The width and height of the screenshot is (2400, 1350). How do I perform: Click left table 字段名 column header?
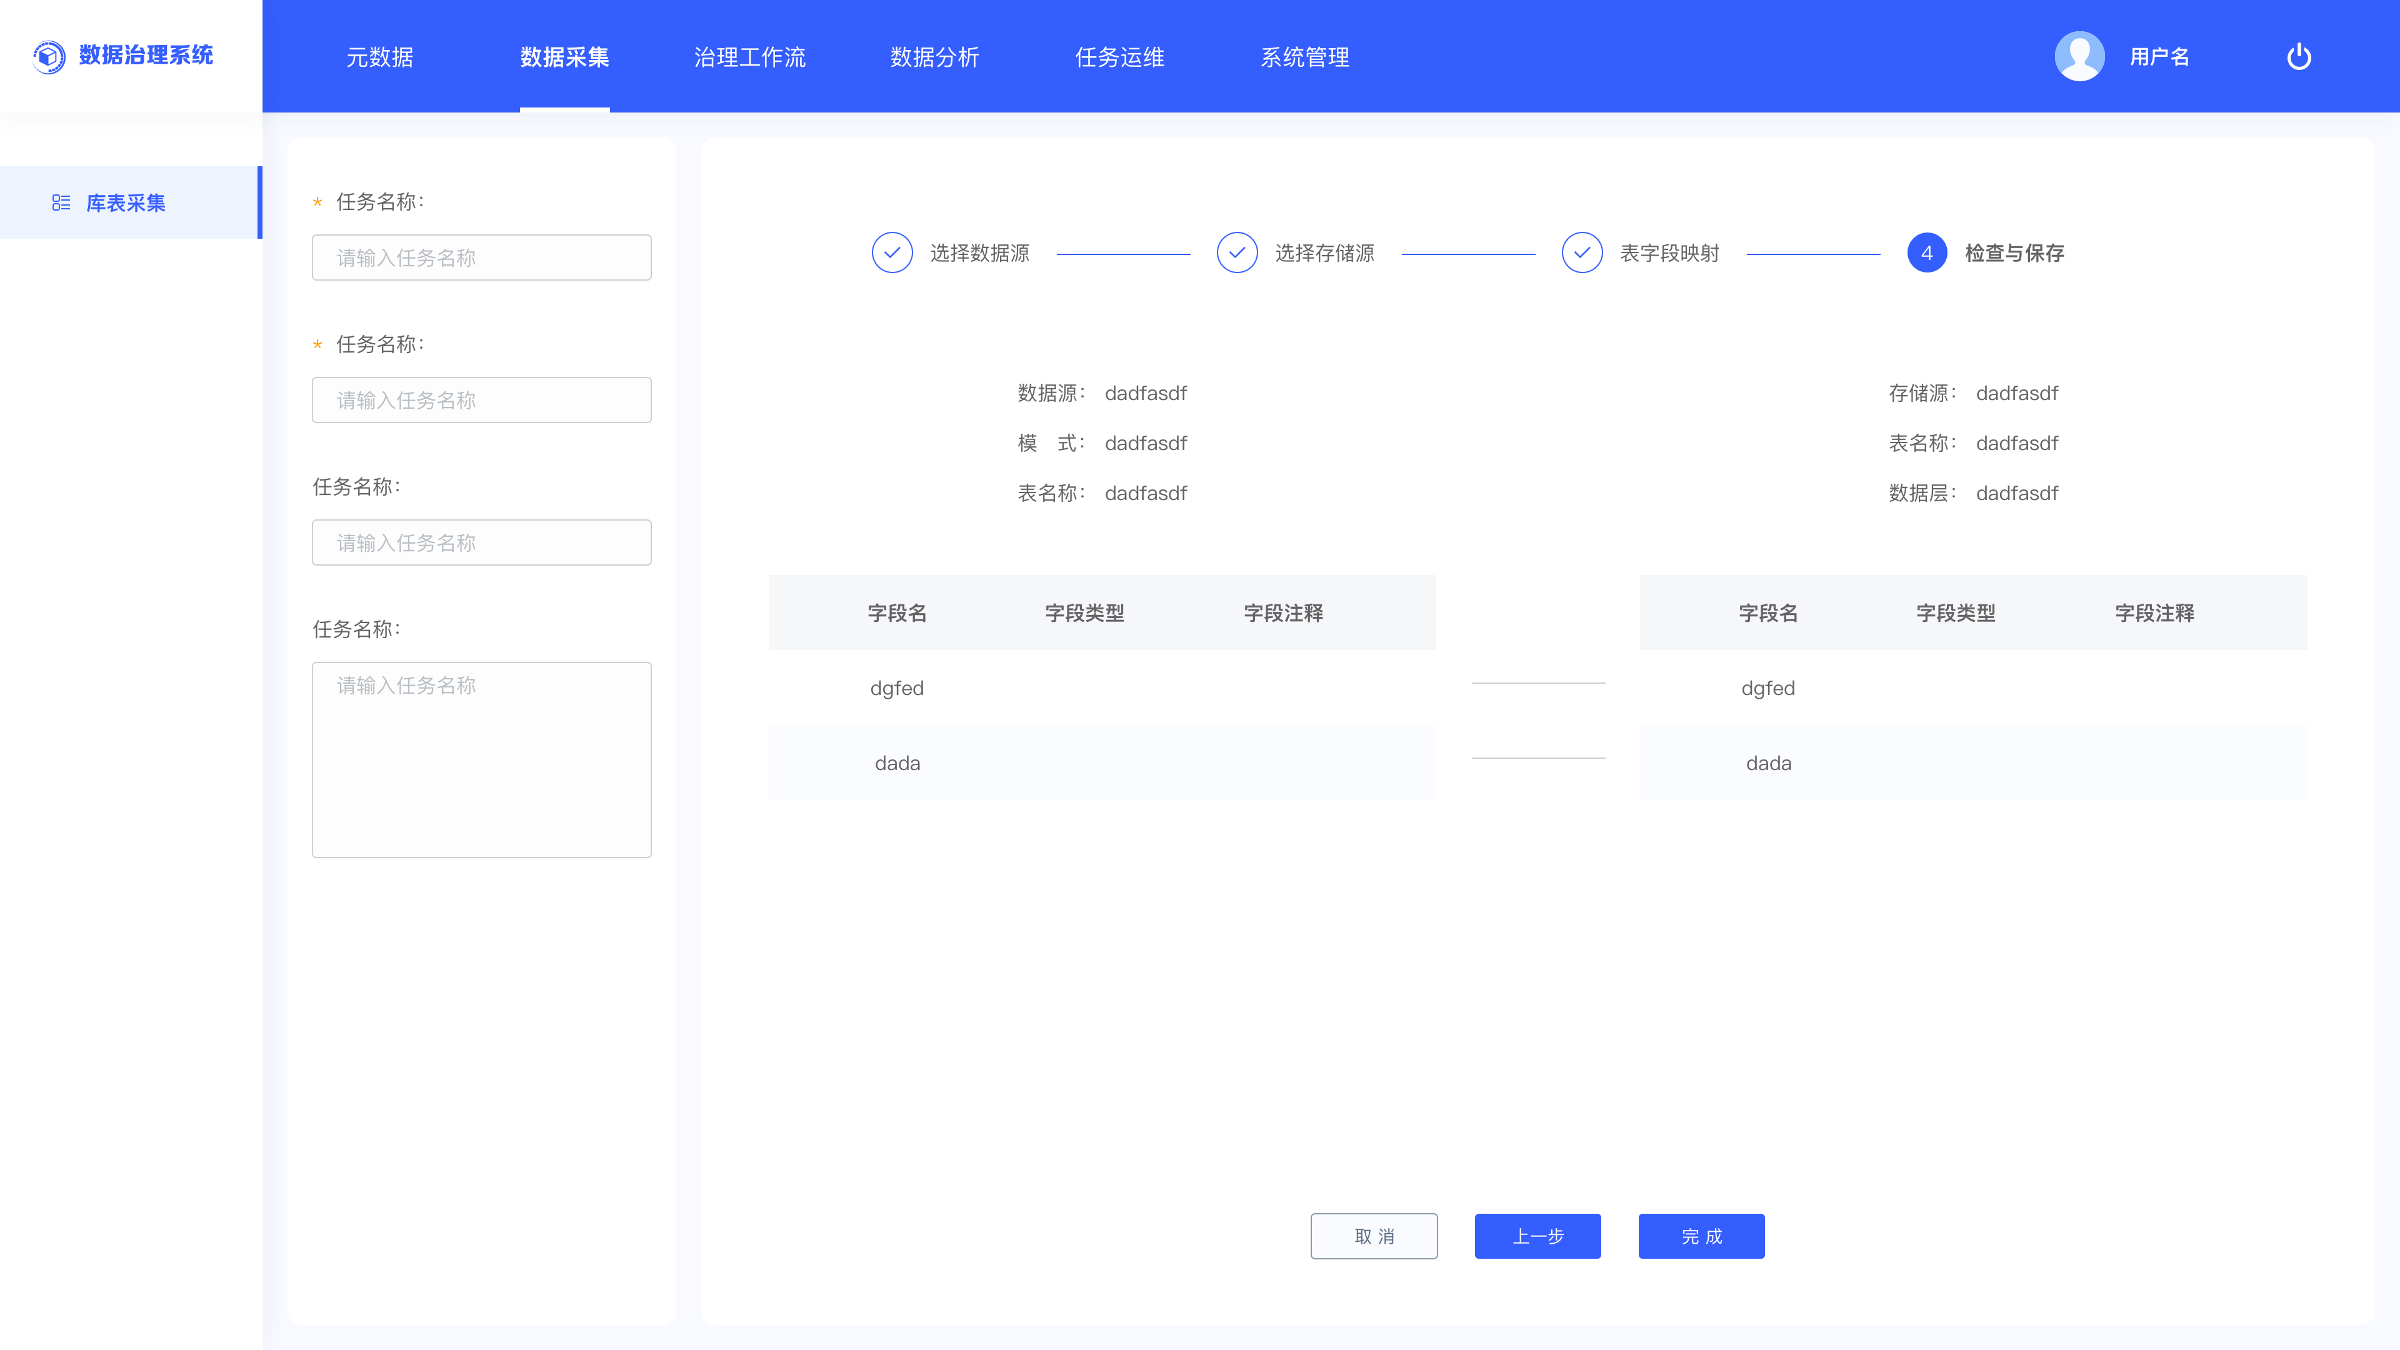[x=897, y=613]
